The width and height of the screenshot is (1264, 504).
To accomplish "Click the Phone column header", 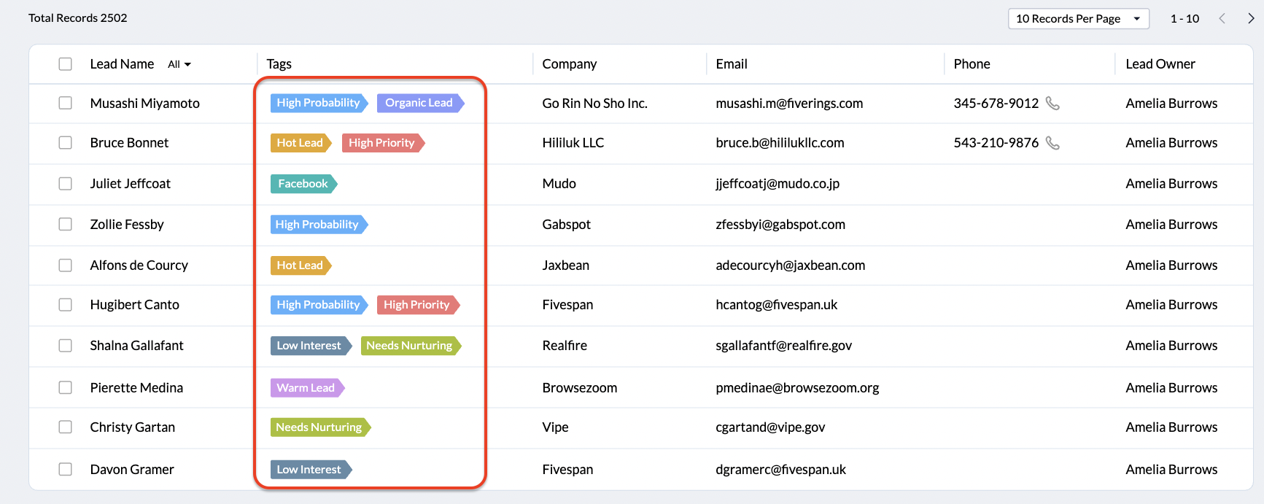I will 972,64.
